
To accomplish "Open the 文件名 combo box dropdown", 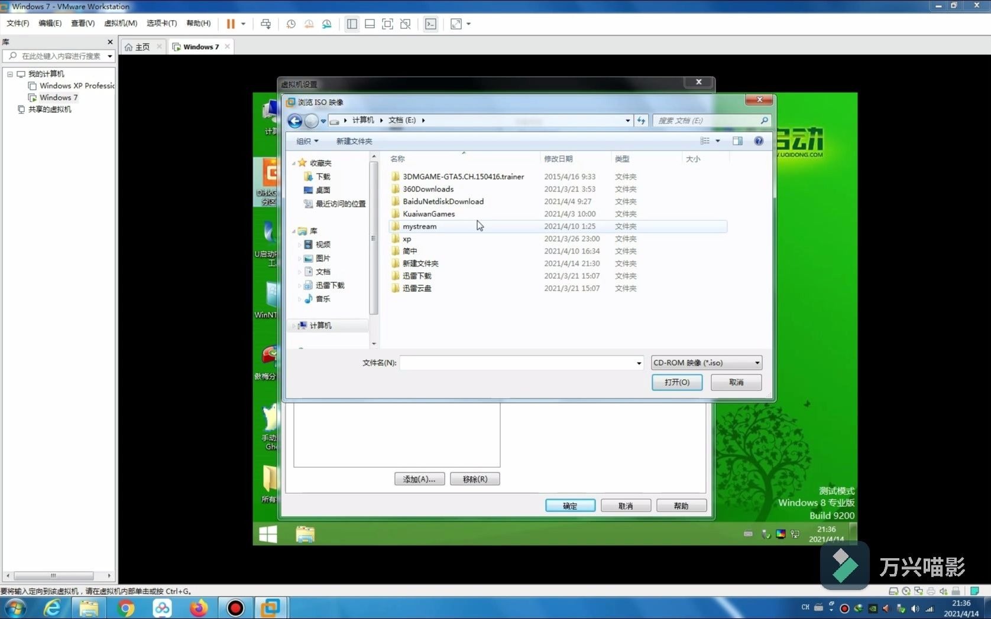I will point(639,363).
